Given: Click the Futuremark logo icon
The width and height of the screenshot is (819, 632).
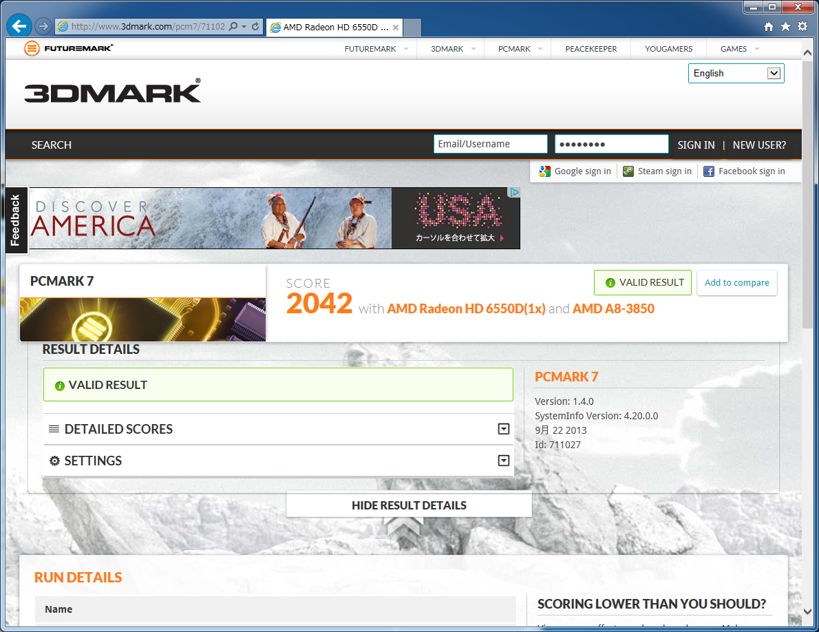Looking at the screenshot, I should tap(32, 49).
